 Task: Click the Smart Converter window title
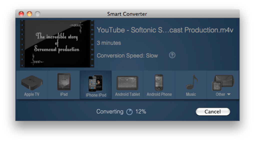pos(127,14)
